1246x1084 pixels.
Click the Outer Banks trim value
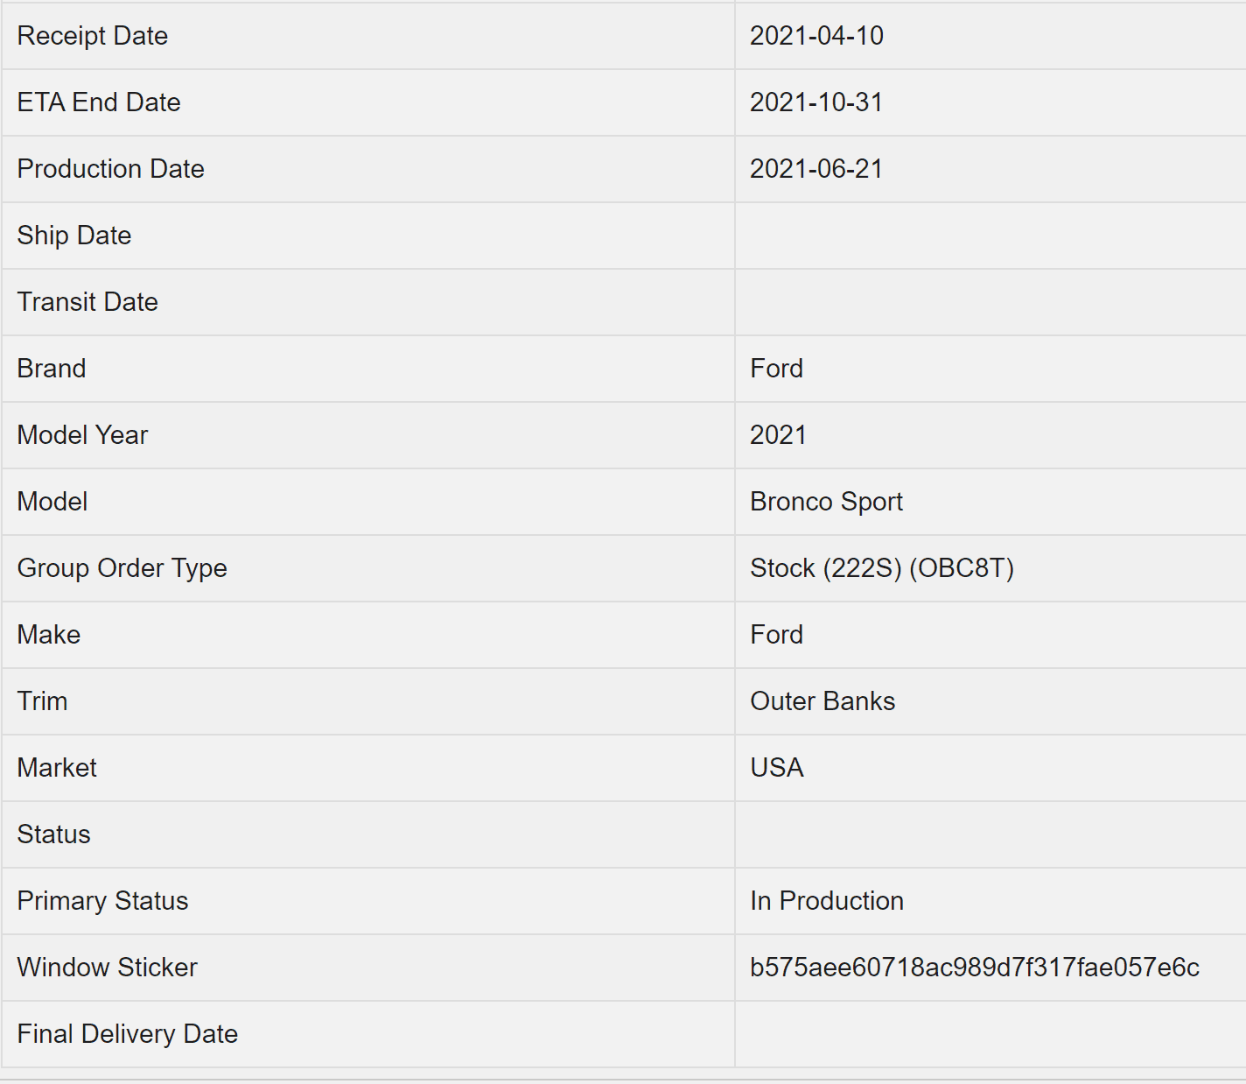tap(822, 701)
